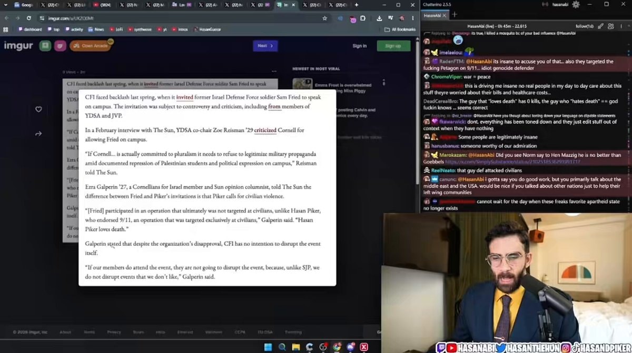Open the intros bookmark
The image size is (632, 353).
coord(180,29)
